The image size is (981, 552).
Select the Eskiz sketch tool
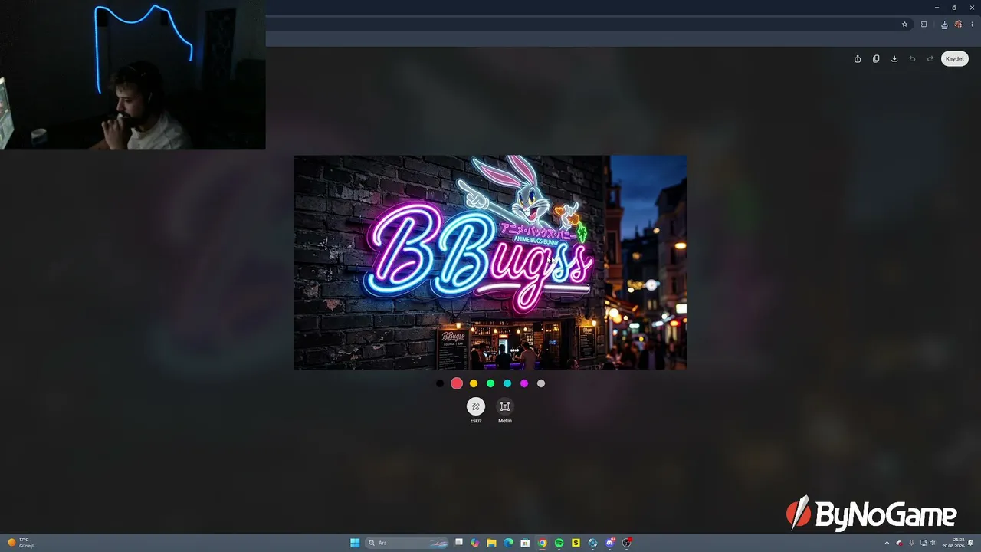[476, 406]
